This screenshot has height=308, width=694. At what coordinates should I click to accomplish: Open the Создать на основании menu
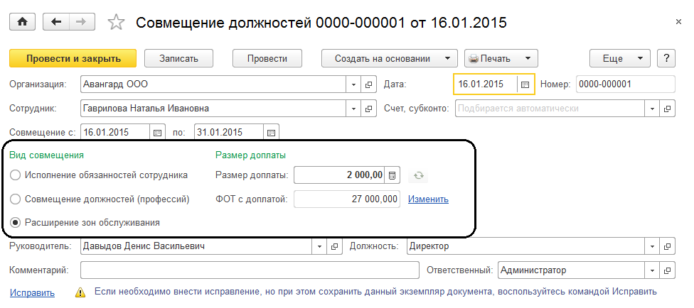[x=389, y=58]
